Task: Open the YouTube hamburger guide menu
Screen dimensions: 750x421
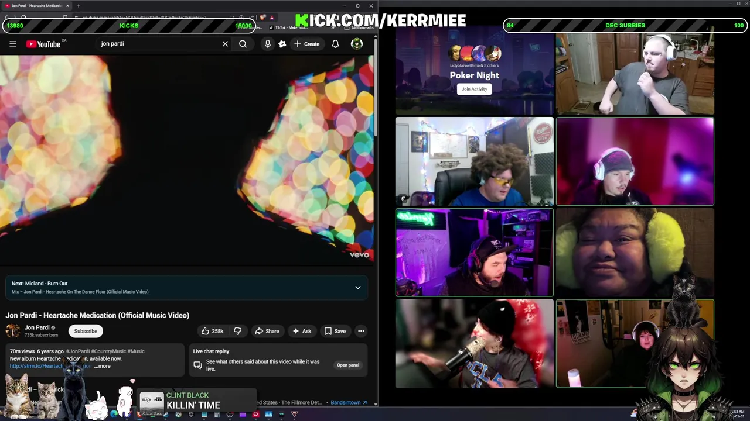Action: [x=13, y=44]
